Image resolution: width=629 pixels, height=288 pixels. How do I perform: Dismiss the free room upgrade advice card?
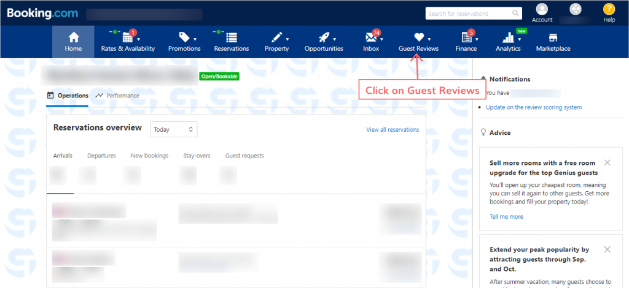[x=608, y=162]
